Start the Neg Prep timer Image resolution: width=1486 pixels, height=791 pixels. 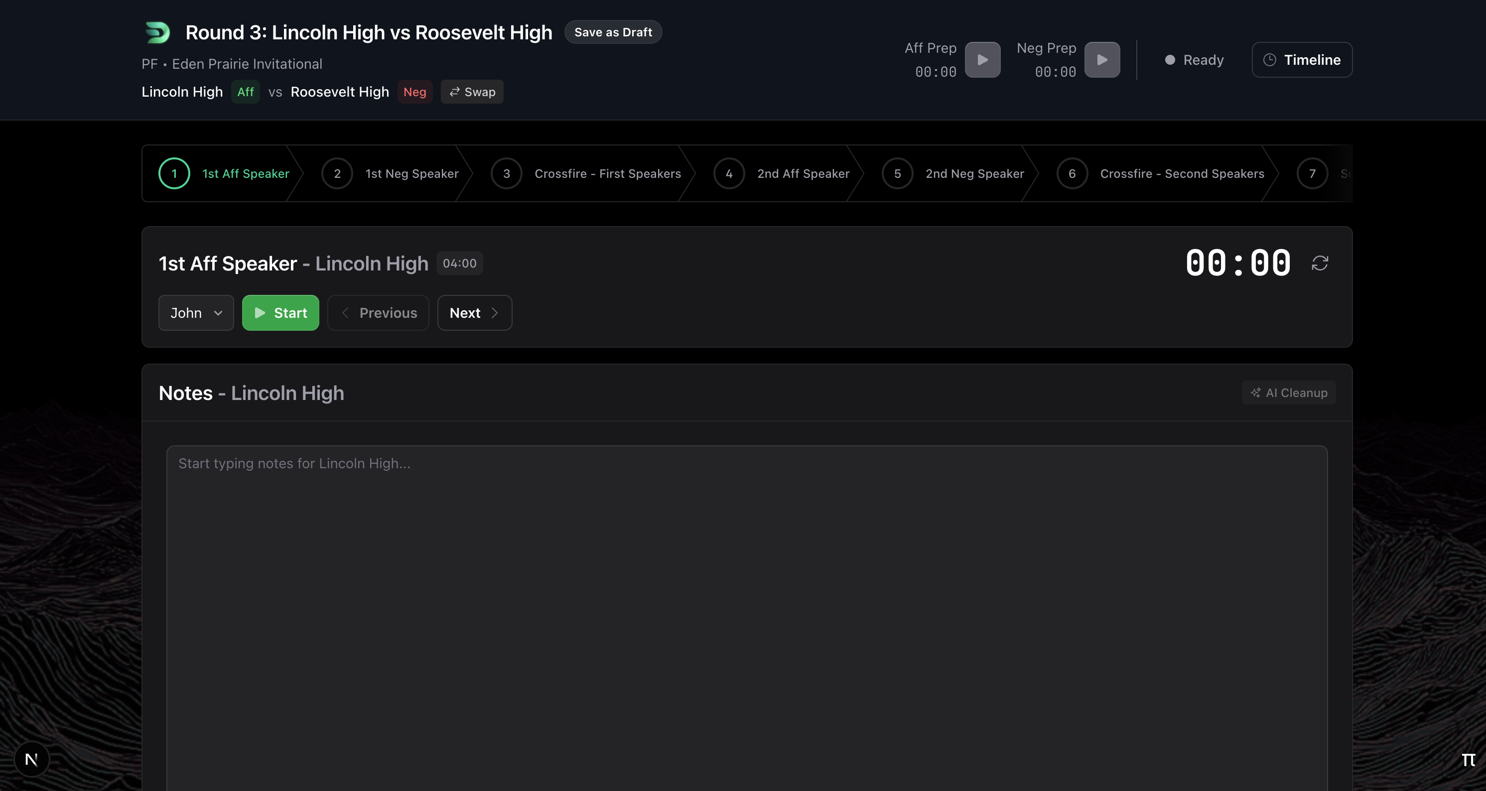click(1102, 59)
